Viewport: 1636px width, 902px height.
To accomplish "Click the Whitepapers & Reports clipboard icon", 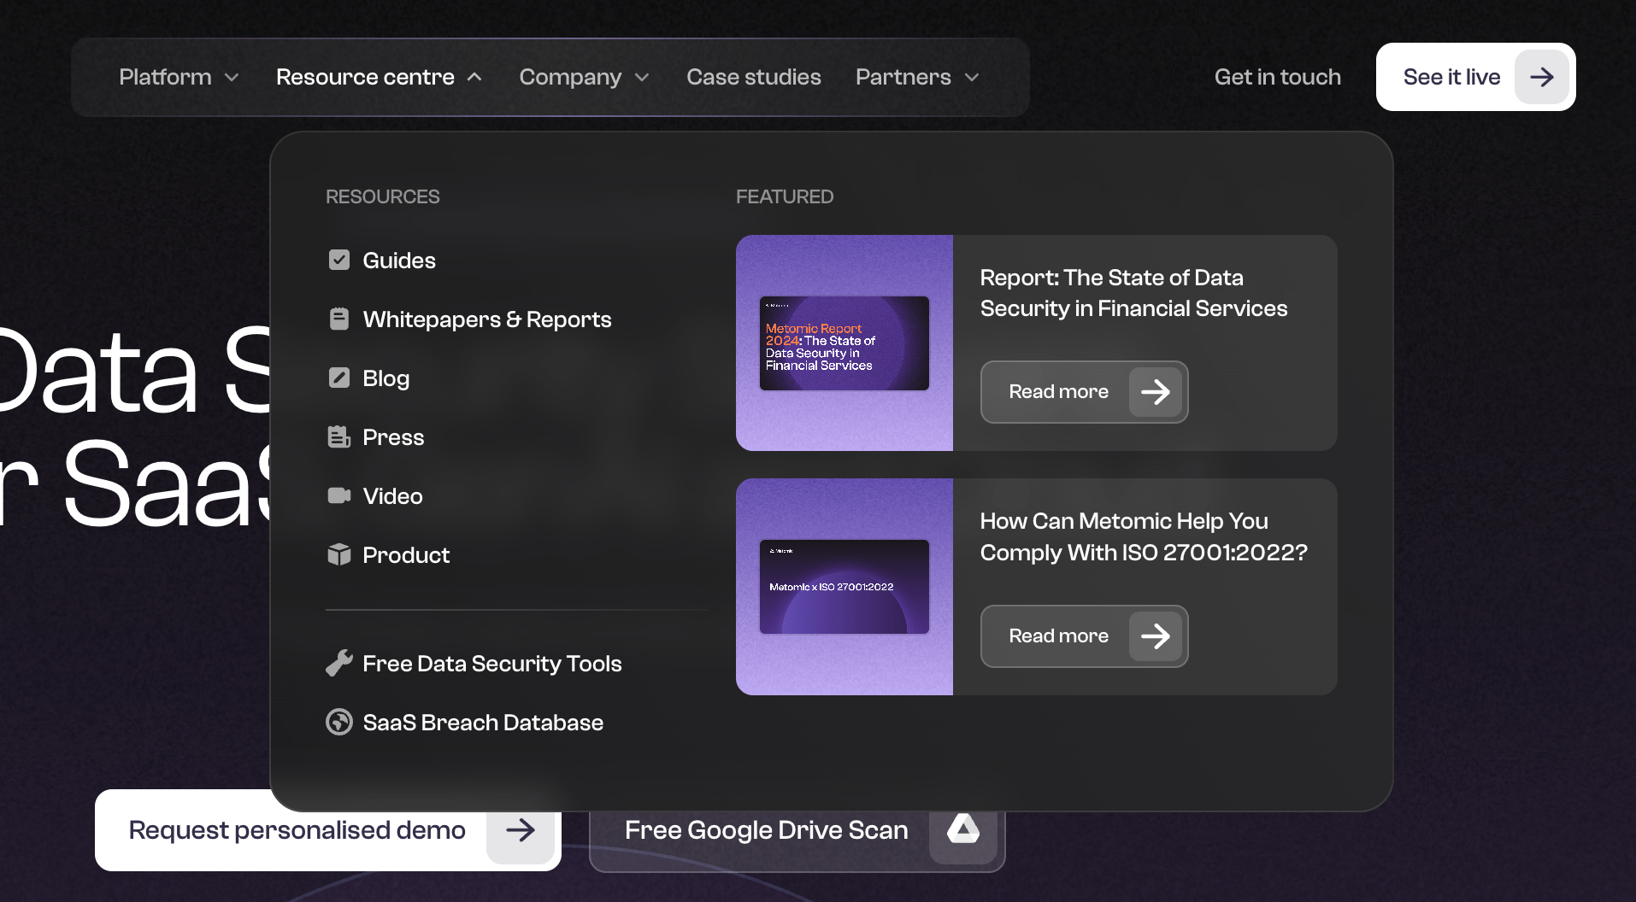I will 339,319.
